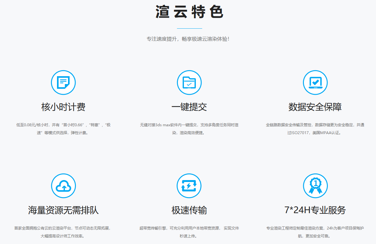
Task: Click the description mentioning 无缝对接3ds max软件
Action: [x=189, y=129]
